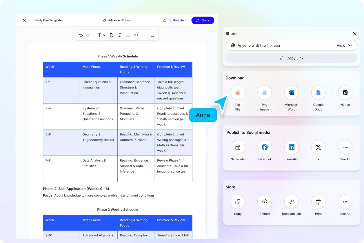Open the Embed code option
This screenshot has width=364, height=243.
[x=265, y=202]
